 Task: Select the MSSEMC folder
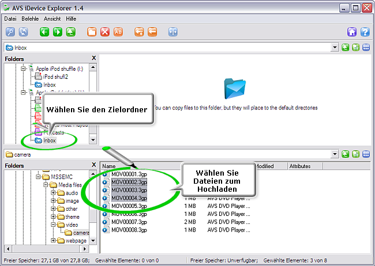pyautogui.click(x=62, y=177)
